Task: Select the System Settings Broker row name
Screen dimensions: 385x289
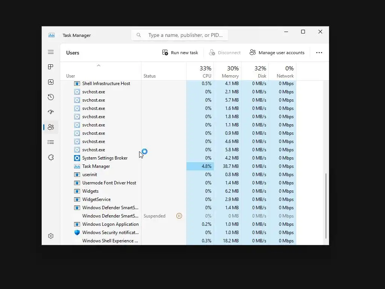Action: click(105, 158)
